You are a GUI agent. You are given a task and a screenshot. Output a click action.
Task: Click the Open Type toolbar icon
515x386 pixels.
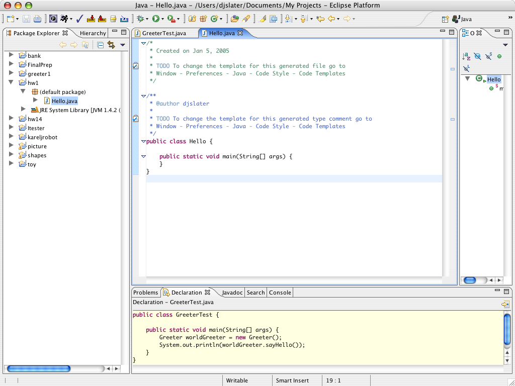tap(234, 19)
